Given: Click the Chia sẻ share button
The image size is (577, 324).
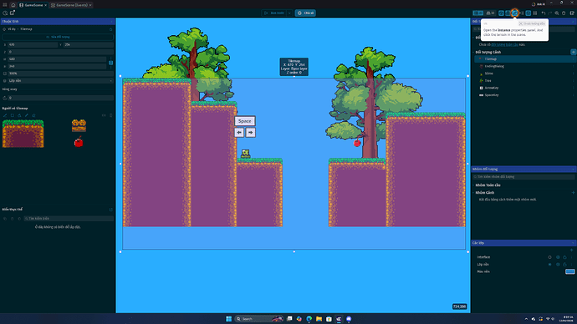Looking at the screenshot, I should pos(305,13).
